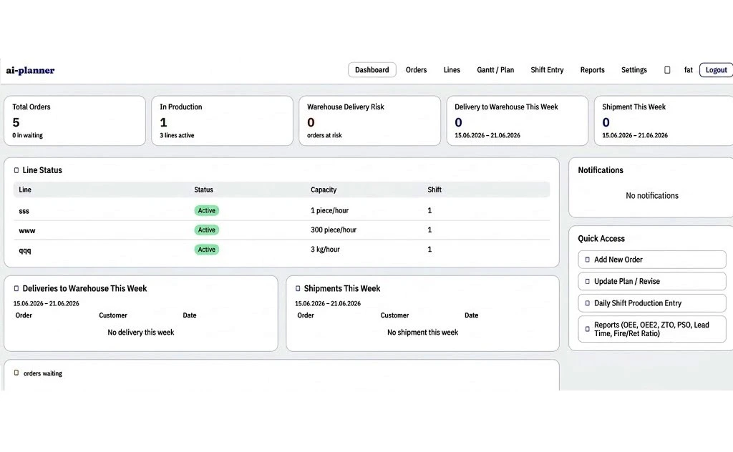The image size is (733, 452).
Task: Click the fat username
Action: point(688,69)
